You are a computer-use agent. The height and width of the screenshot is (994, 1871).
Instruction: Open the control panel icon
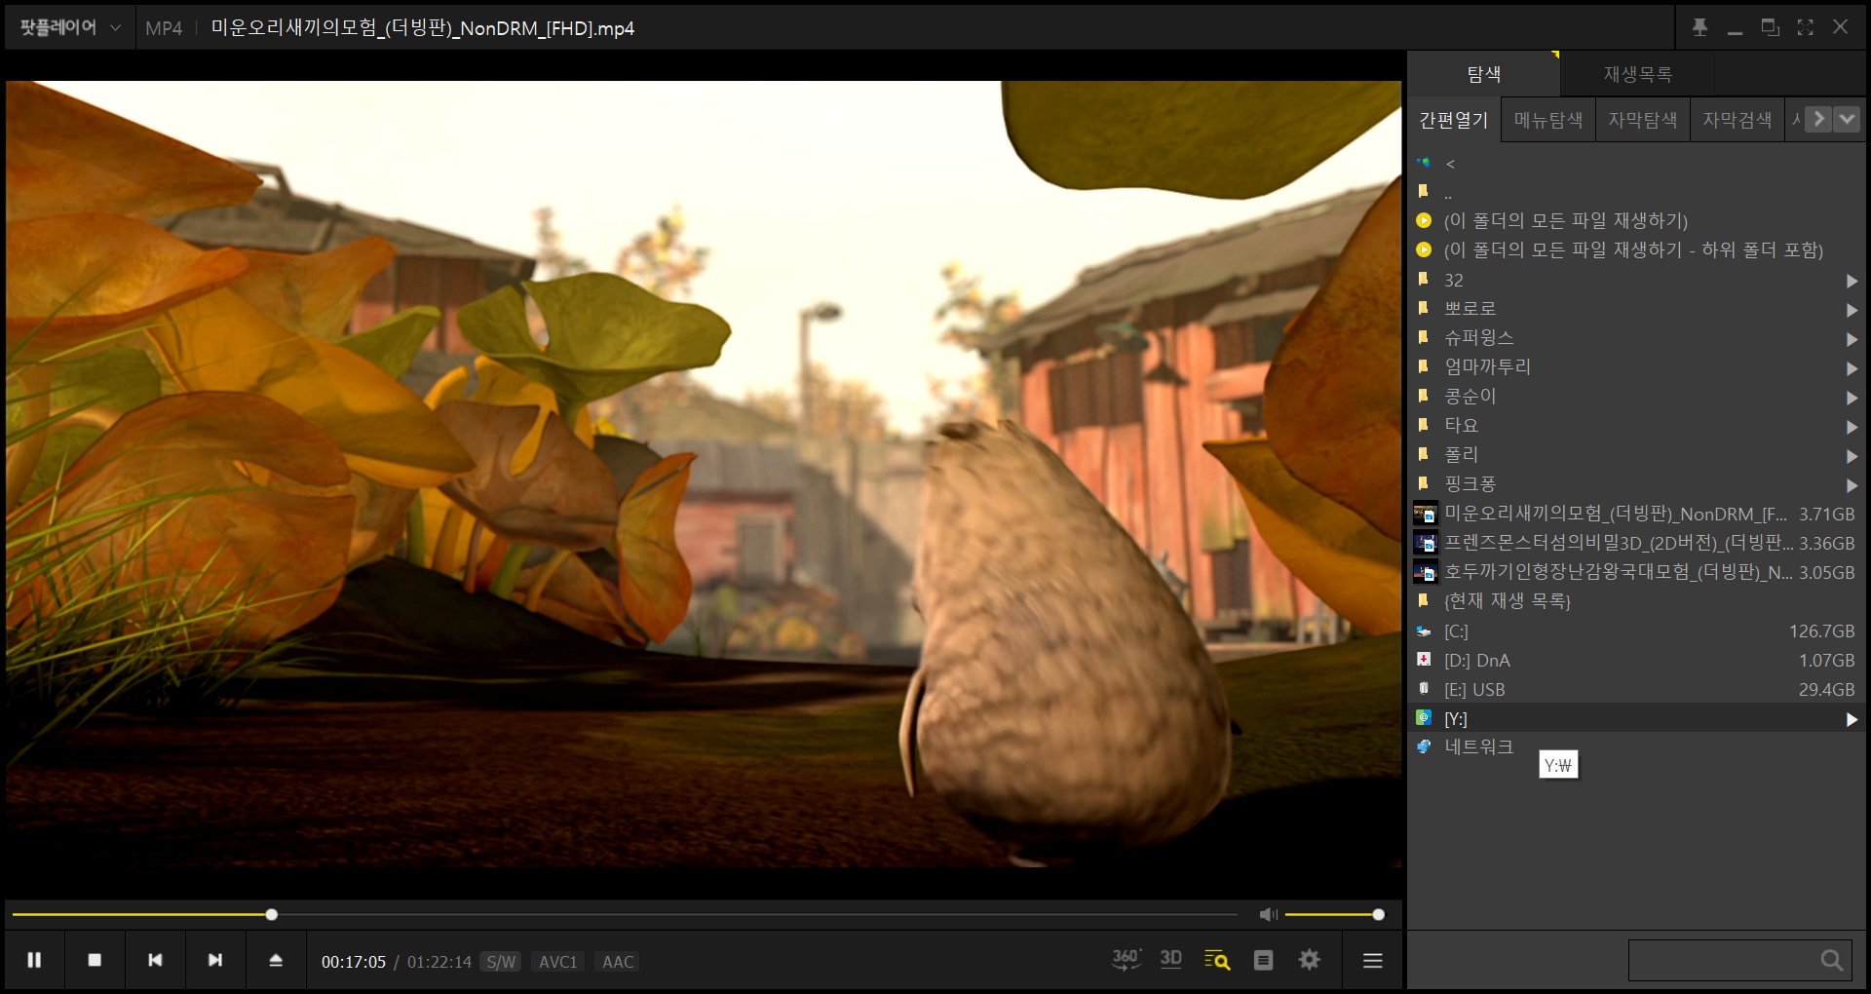1264,961
